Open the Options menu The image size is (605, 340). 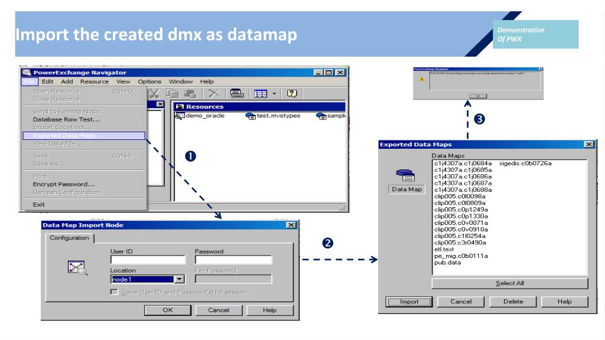pyautogui.click(x=149, y=81)
